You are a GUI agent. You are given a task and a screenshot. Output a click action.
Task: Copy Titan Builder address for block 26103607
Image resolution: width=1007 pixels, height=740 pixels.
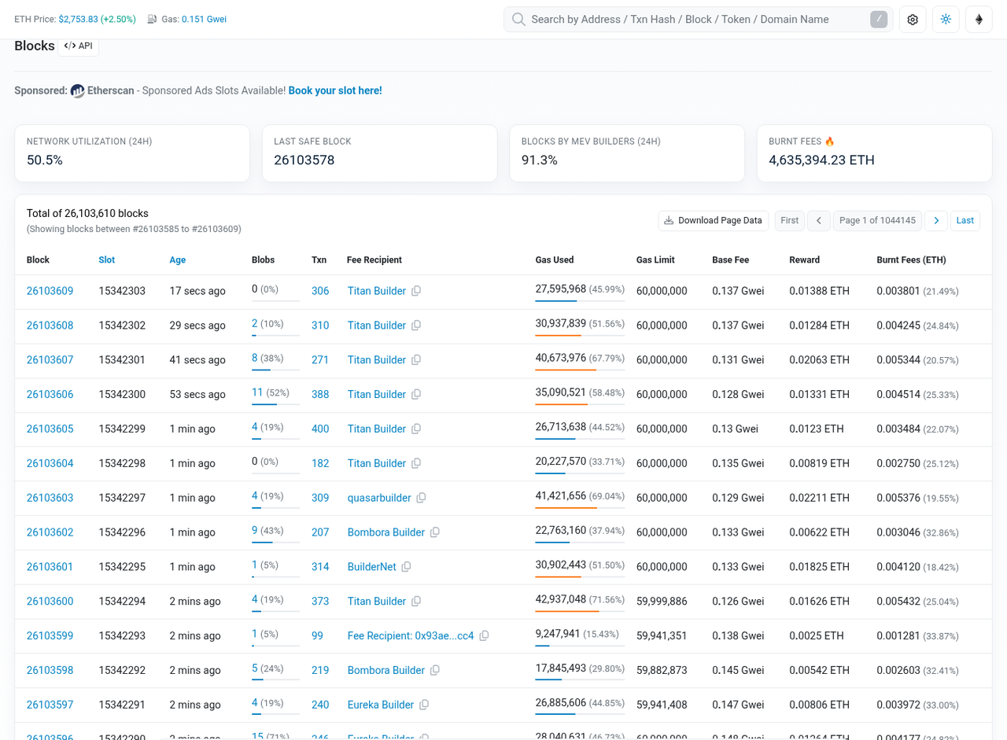pos(416,360)
